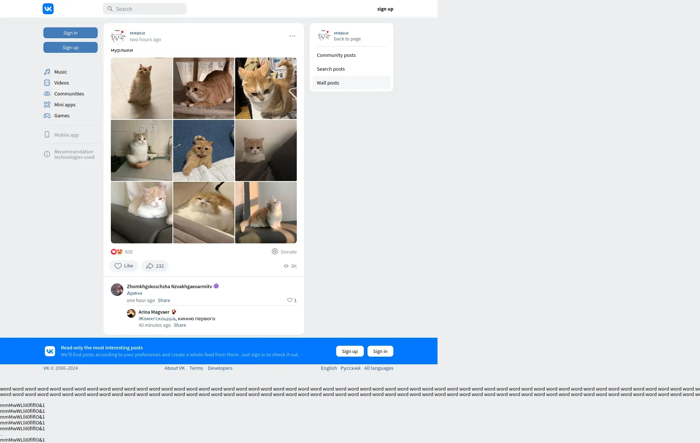
Task: Open the post's three-dot options menu
Action: [x=292, y=36]
